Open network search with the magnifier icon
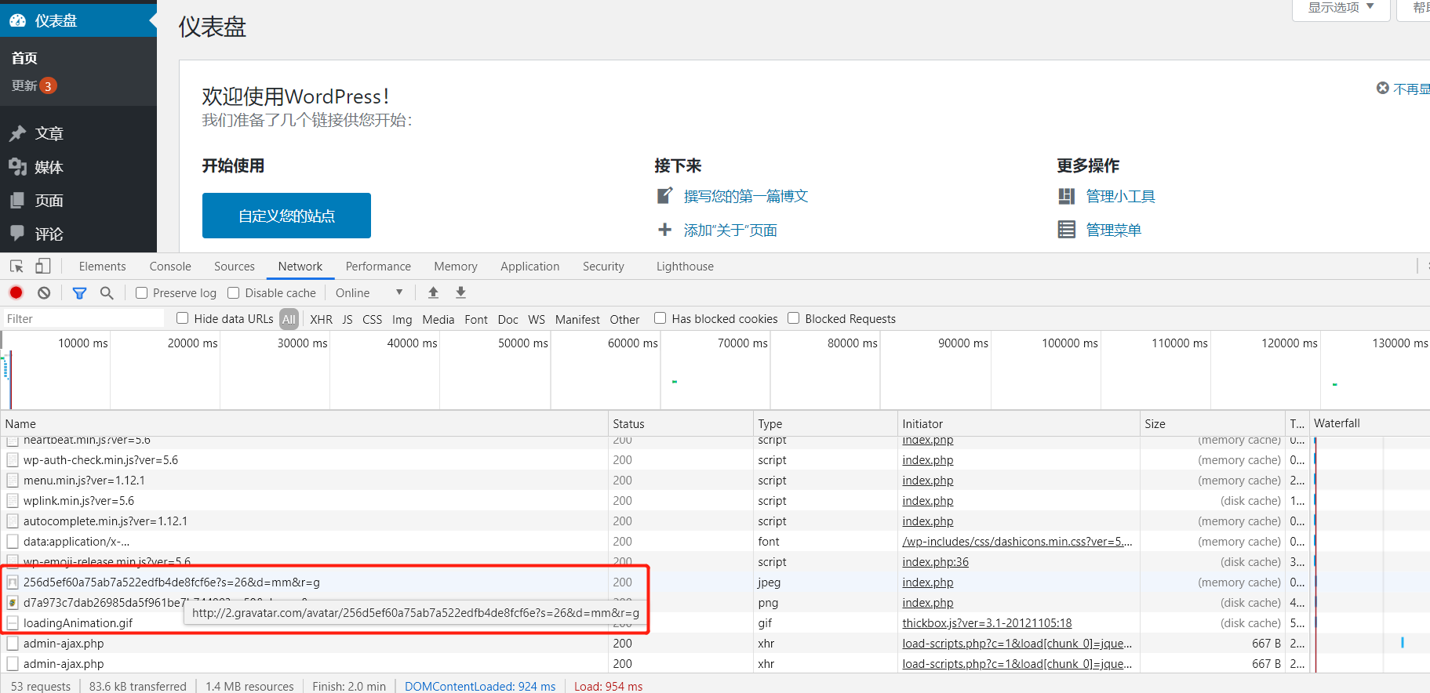The image size is (1430, 693). 107,292
